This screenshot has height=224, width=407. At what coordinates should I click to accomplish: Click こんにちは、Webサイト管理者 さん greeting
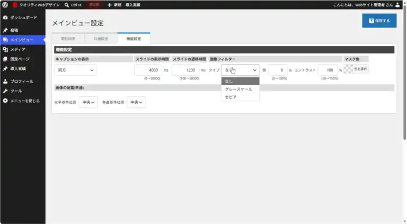point(363,5)
